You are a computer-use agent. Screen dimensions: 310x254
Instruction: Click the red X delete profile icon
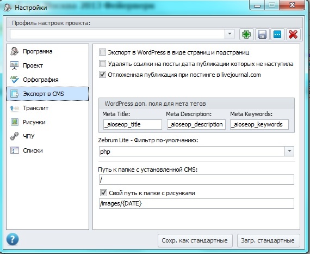click(293, 34)
